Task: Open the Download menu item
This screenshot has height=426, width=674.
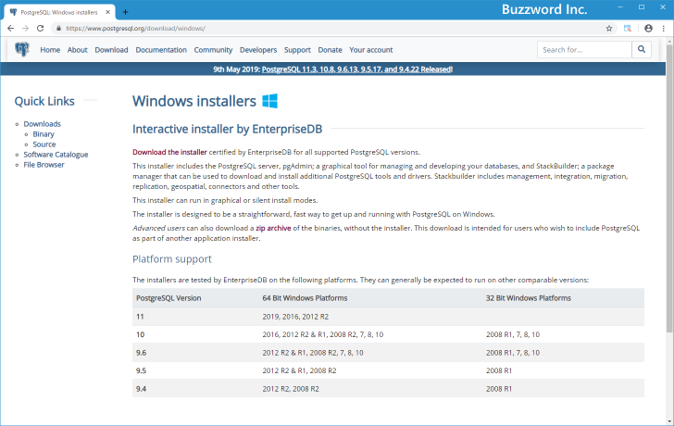Action: click(111, 50)
